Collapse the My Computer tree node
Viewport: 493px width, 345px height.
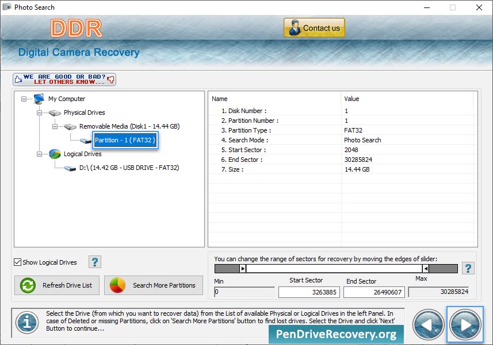(x=24, y=99)
